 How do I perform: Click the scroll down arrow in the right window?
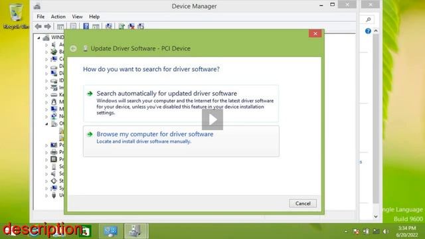pos(376,216)
